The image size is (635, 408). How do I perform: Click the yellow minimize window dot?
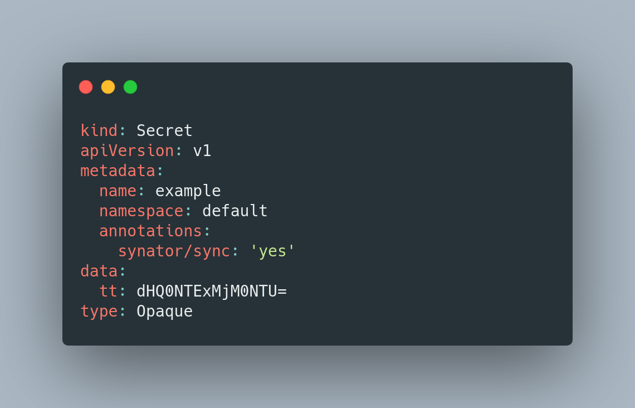pyautogui.click(x=108, y=87)
